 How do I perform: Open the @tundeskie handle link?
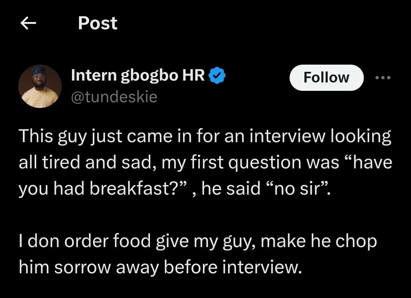[114, 97]
